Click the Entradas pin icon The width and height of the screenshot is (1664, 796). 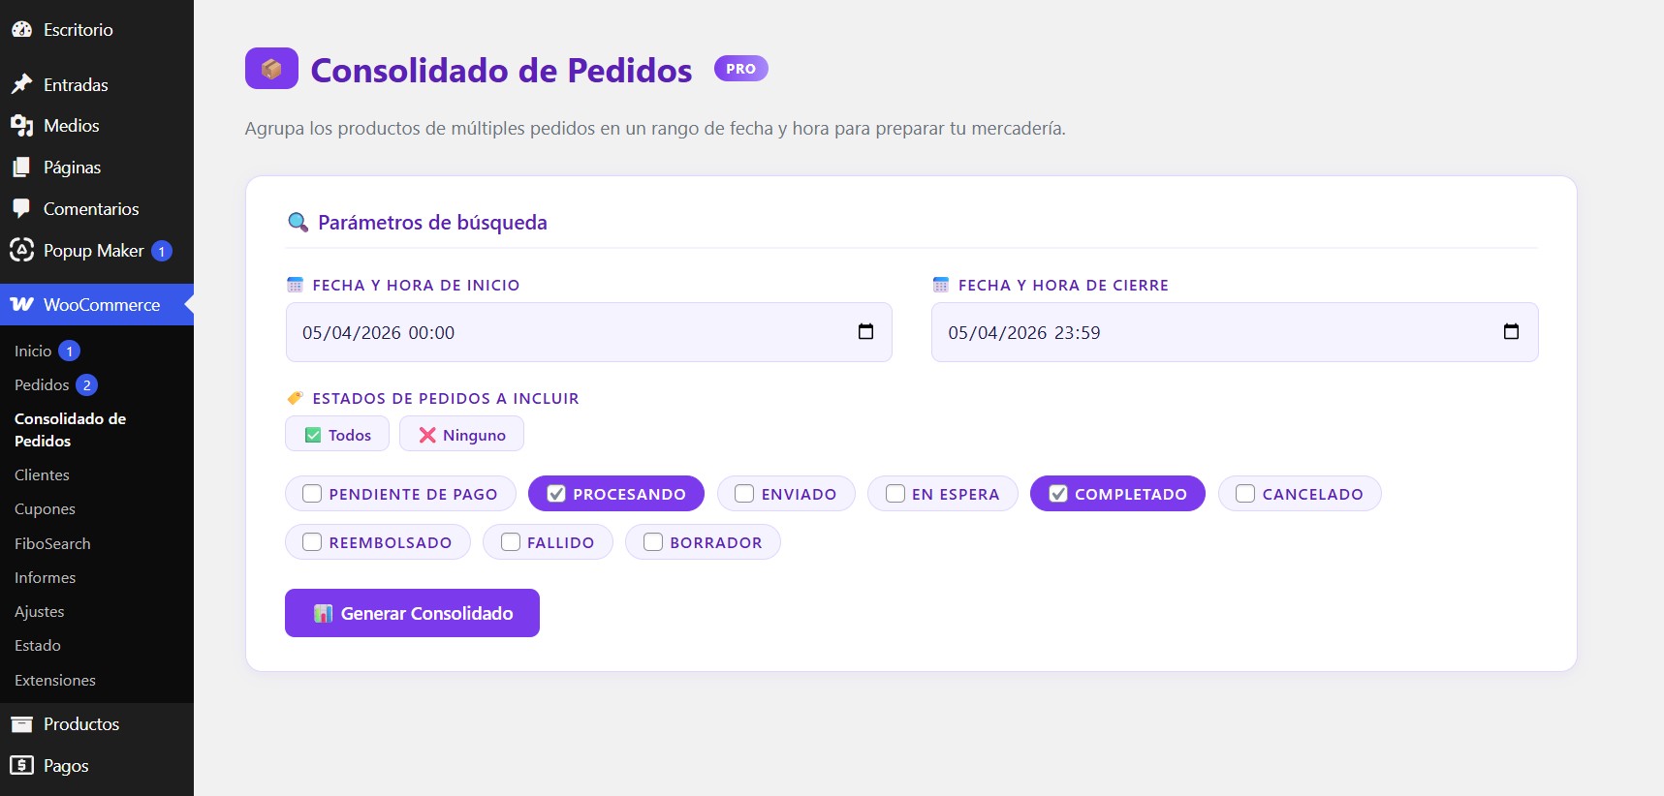coord(21,84)
